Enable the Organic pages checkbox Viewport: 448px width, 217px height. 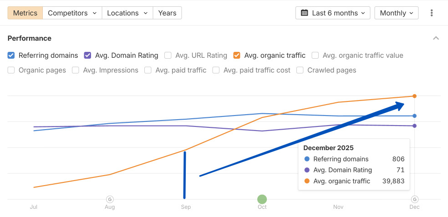11,70
